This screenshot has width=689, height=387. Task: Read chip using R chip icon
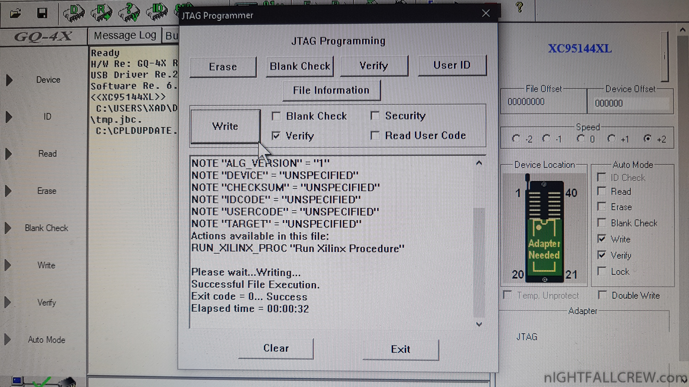point(102,13)
